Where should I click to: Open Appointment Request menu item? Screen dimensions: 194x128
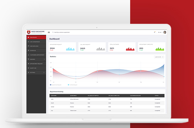click(x=36, y=64)
